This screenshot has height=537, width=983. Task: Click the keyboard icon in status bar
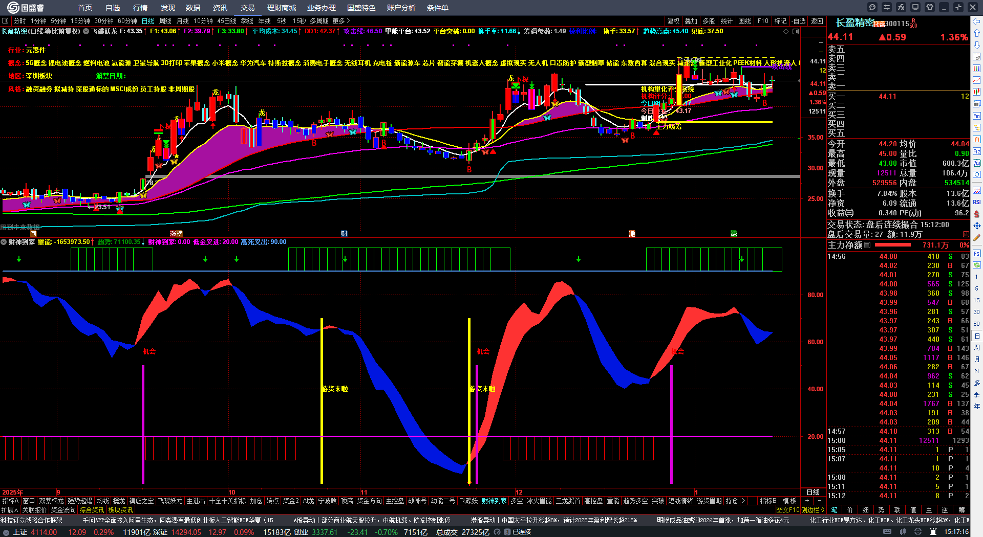pyautogui.click(x=888, y=532)
